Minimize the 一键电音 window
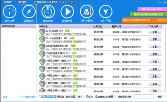The height and width of the screenshot is (102, 167). click(x=159, y=3)
